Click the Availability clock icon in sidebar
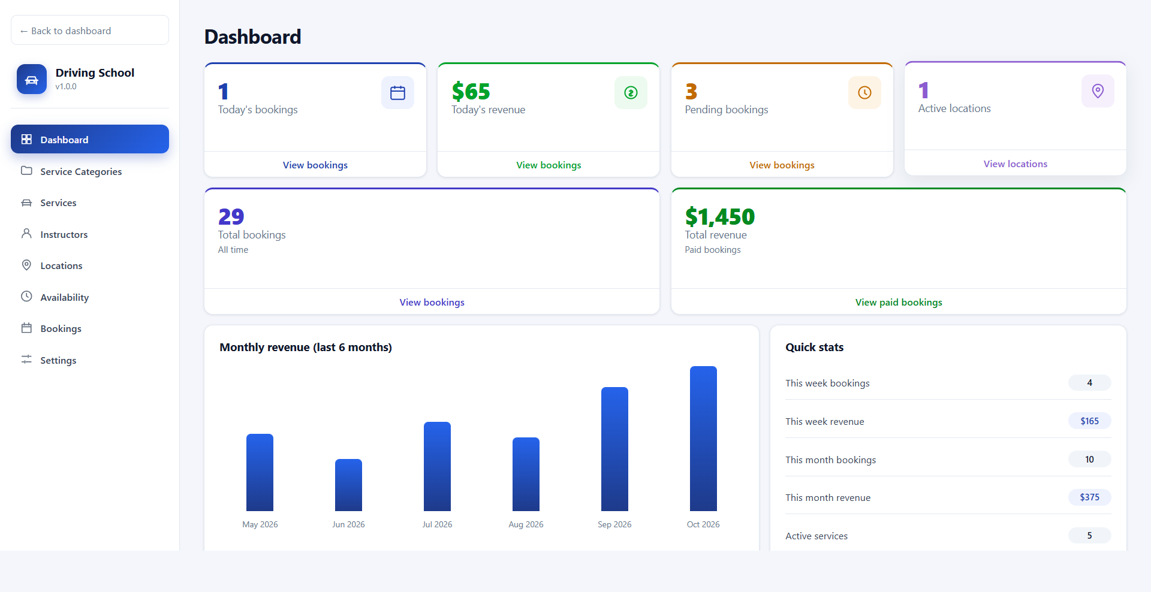Screen dimensions: 1151x592 click(26, 297)
